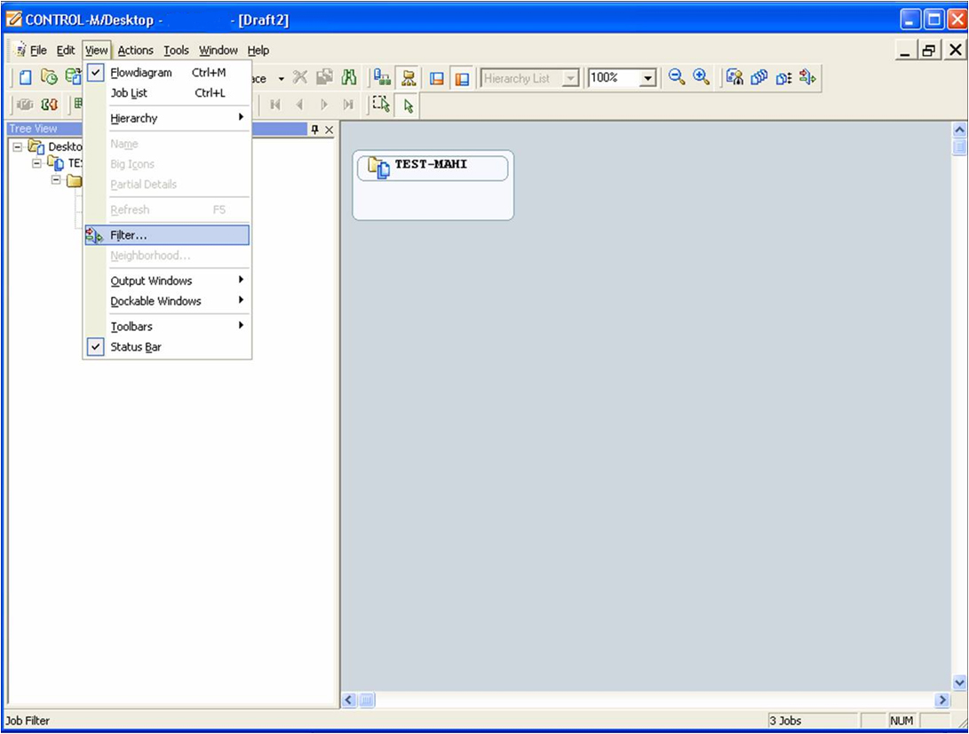This screenshot has height=734, width=969.
Task: Click the Find binoculars icon
Action: (x=350, y=78)
